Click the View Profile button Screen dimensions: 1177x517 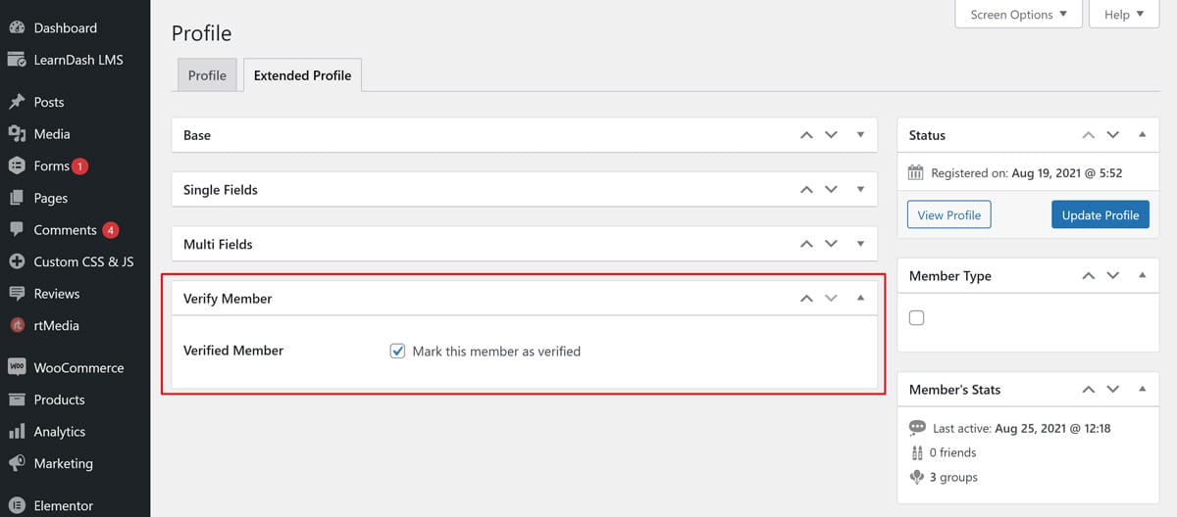948,215
